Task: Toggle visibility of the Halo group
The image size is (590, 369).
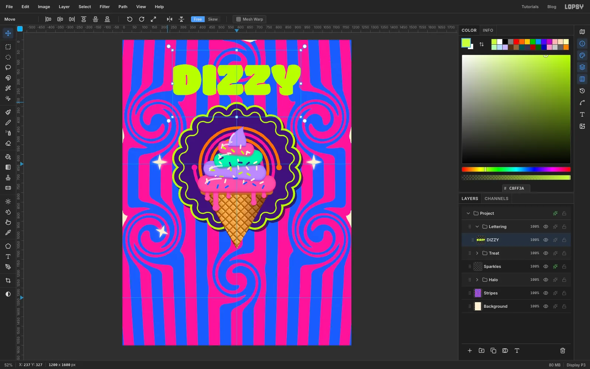Action: 546,280
